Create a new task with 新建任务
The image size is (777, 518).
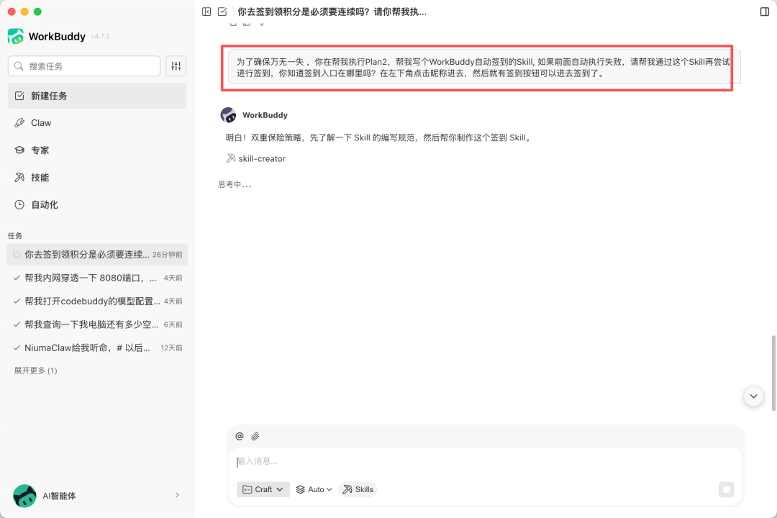tap(96, 96)
